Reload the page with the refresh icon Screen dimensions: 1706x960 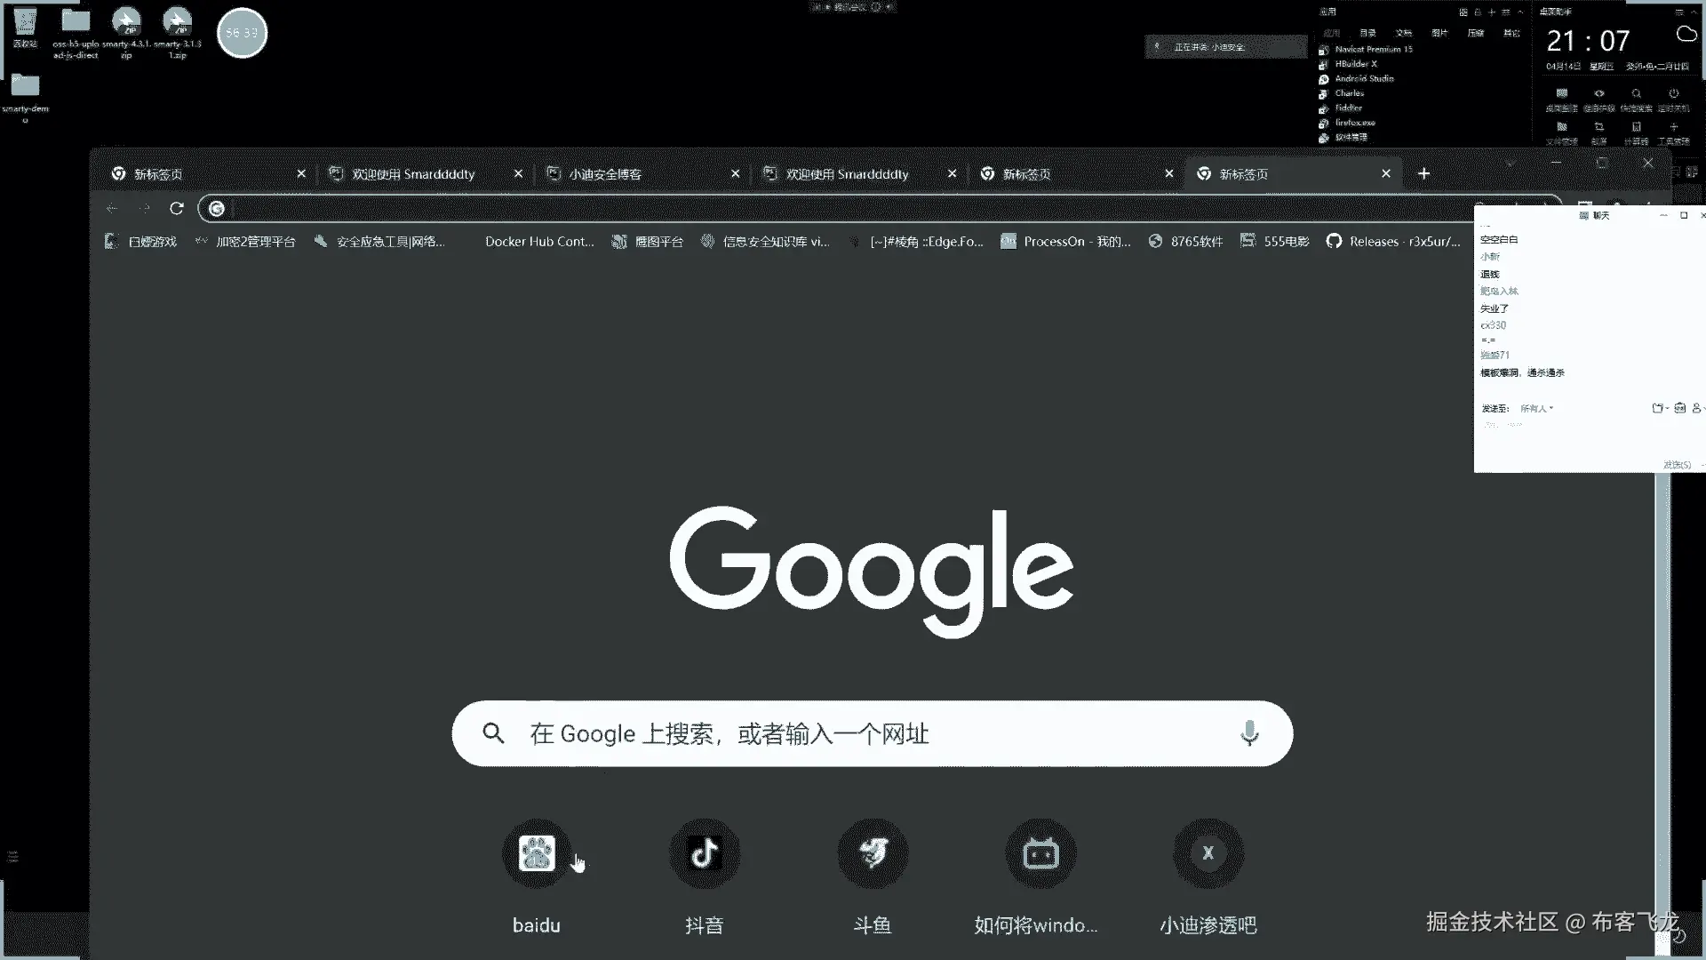coord(177,208)
